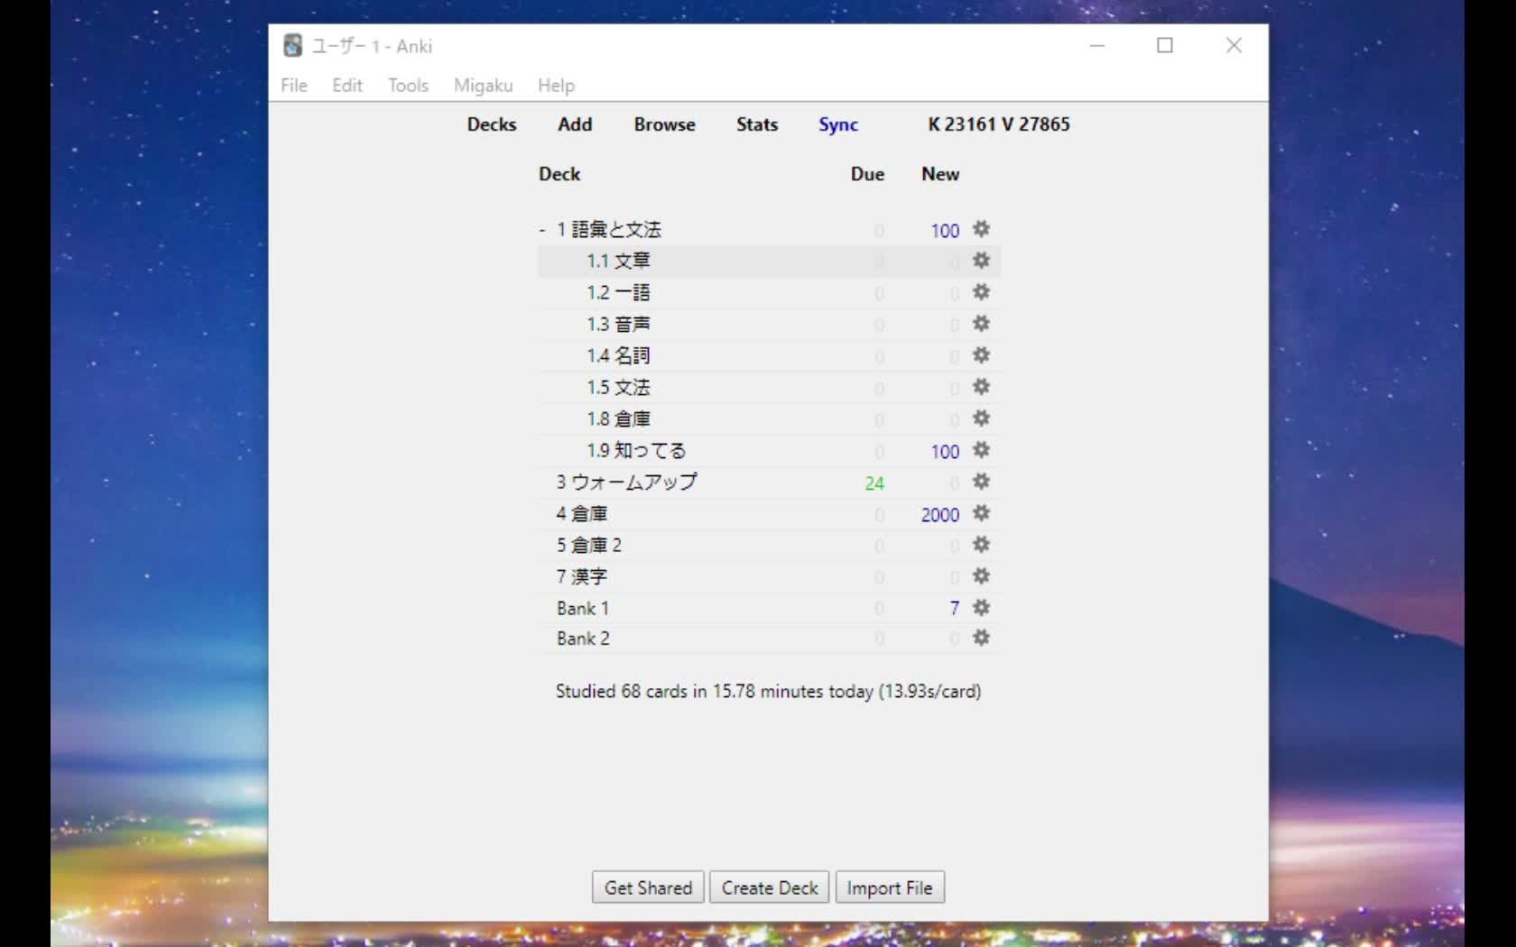Click the 7 new count for Bank 1

[955, 609]
